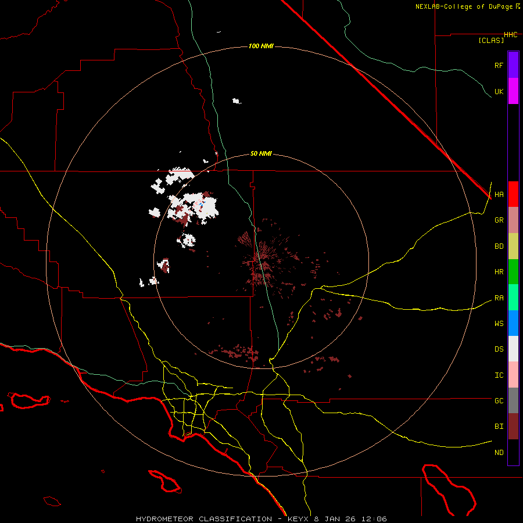
Task: Click the purple RF legend color swatch
Action: (x=513, y=65)
